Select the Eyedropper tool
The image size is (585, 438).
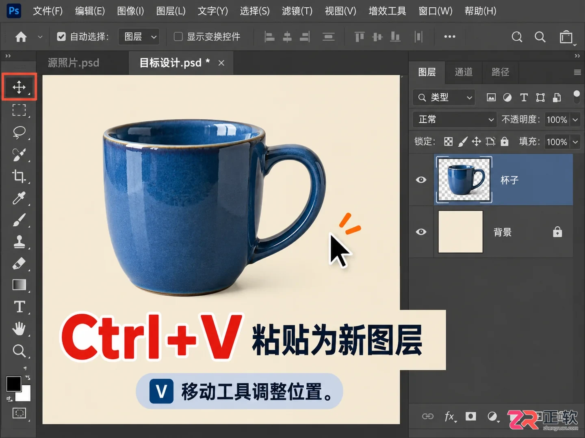(x=19, y=198)
